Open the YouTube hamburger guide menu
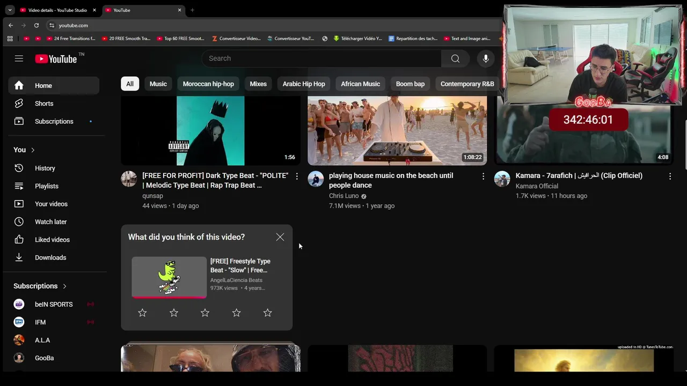Viewport: 687px width, 386px height. coord(19,58)
